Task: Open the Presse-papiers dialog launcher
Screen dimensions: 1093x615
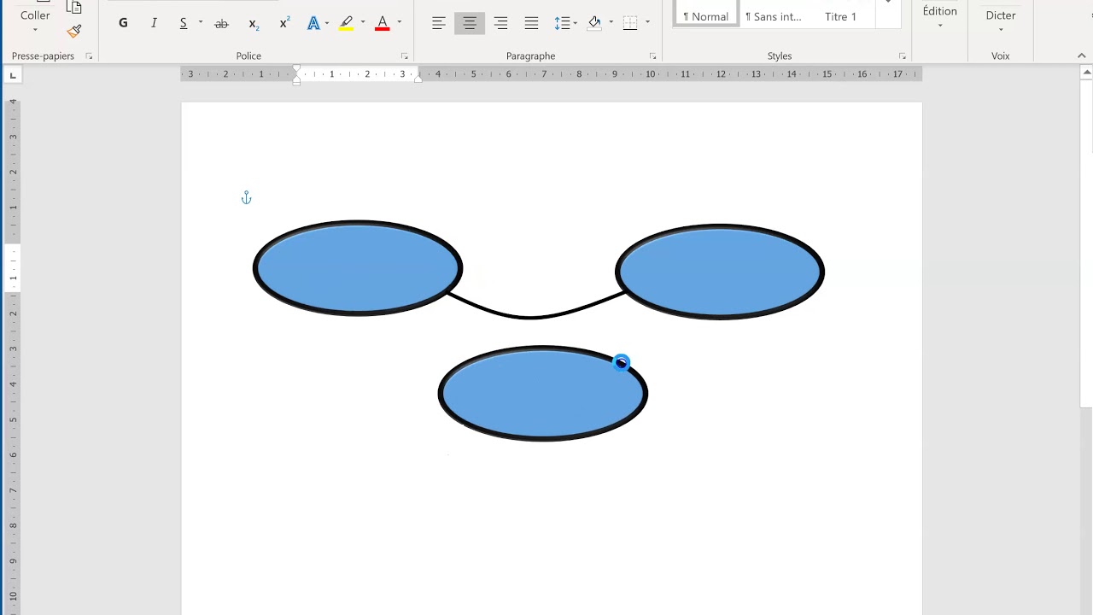Action: pos(89,56)
